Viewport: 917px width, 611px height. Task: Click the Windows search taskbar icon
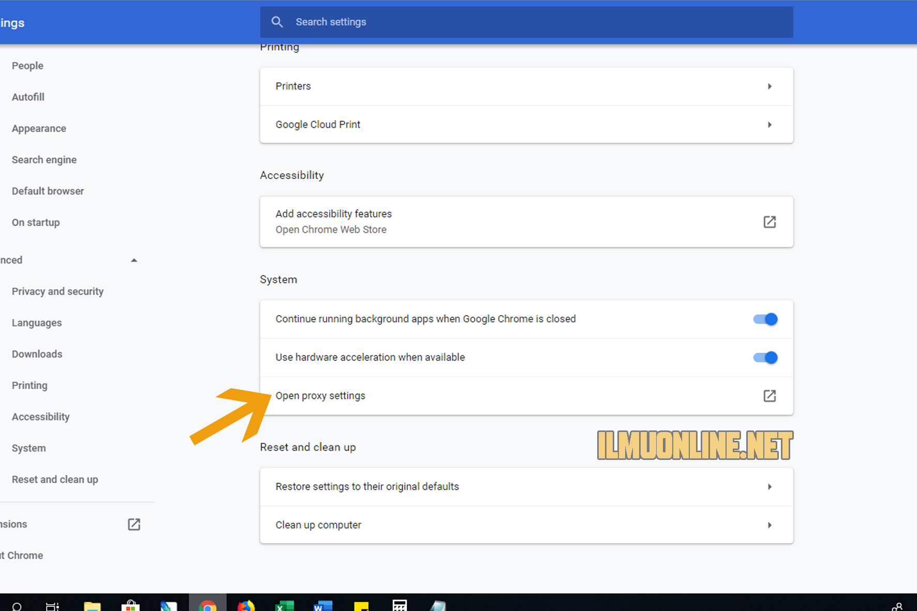[17, 606]
